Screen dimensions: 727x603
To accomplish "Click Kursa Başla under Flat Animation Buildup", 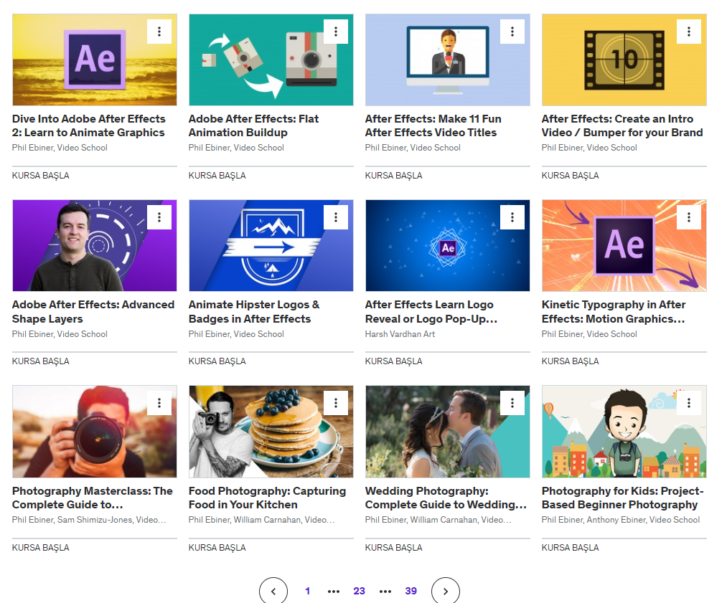I will [217, 176].
